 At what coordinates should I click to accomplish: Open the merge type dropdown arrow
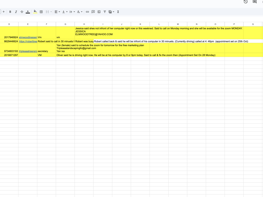tap(51, 12)
